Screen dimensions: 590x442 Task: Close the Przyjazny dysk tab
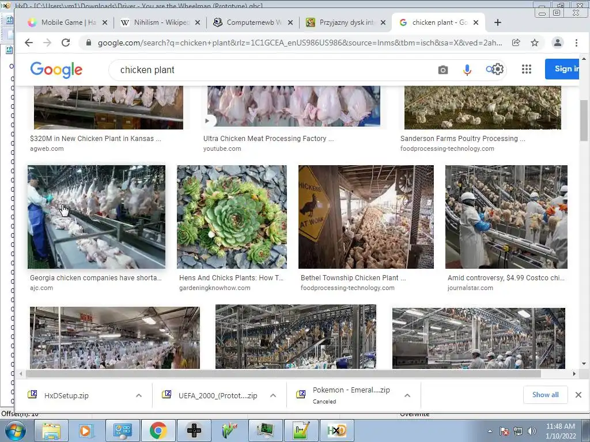pyautogui.click(x=383, y=22)
